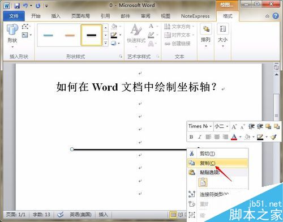Select the black line shape style

pos(92,35)
